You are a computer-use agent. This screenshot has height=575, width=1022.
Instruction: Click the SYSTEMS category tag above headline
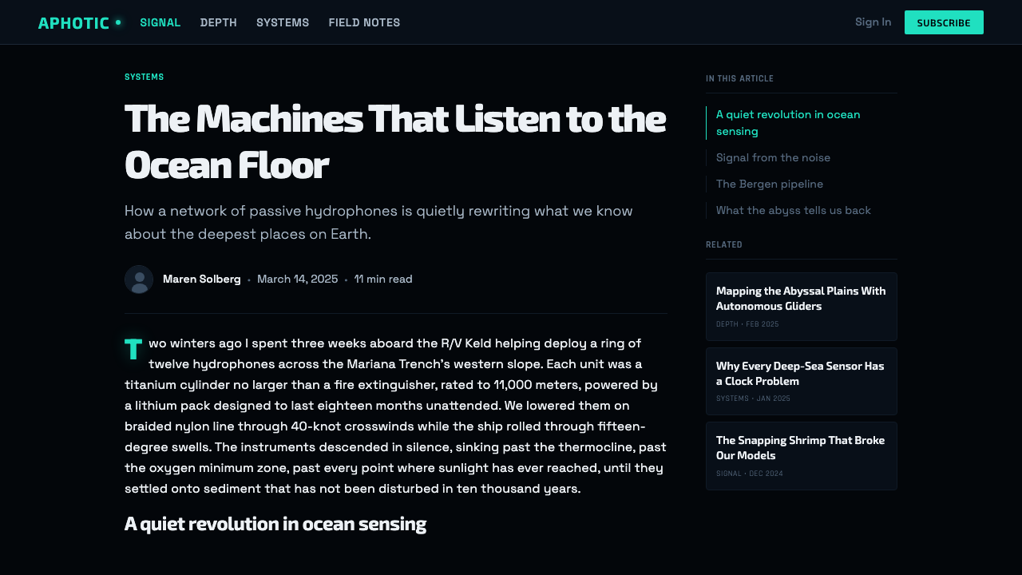click(x=144, y=77)
